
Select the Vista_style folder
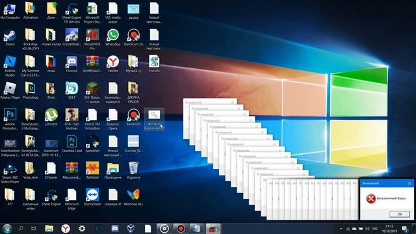point(31,170)
